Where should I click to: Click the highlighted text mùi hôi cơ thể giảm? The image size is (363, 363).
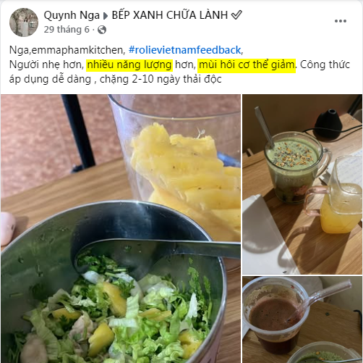pos(247,64)
